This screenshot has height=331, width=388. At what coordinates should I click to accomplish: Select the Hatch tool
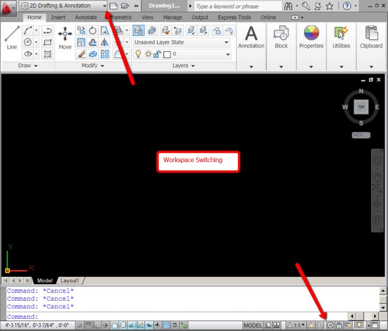(x=47, y=54)
